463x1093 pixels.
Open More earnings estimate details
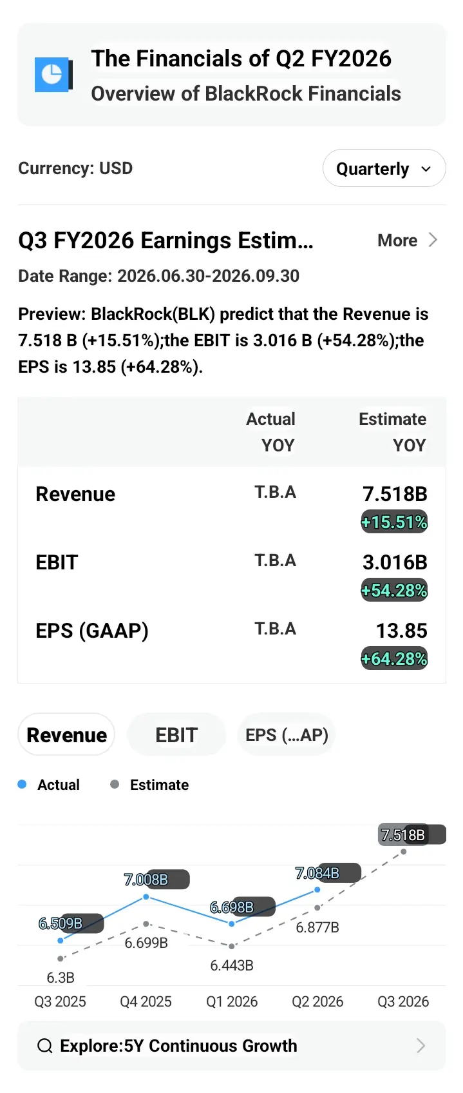[407, 240]
